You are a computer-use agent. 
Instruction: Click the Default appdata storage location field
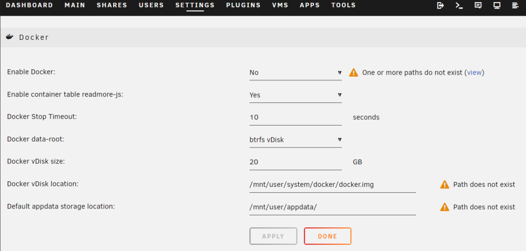332,207
